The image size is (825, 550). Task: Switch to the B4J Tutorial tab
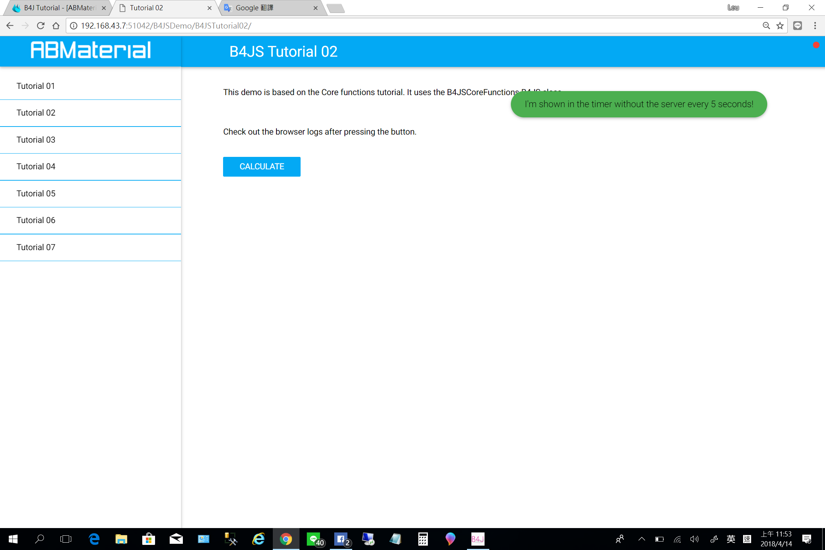(59, 8)
